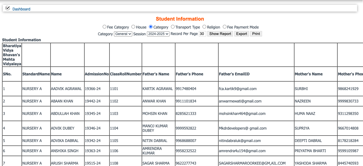Click roll number 1101

pos(114,89)
